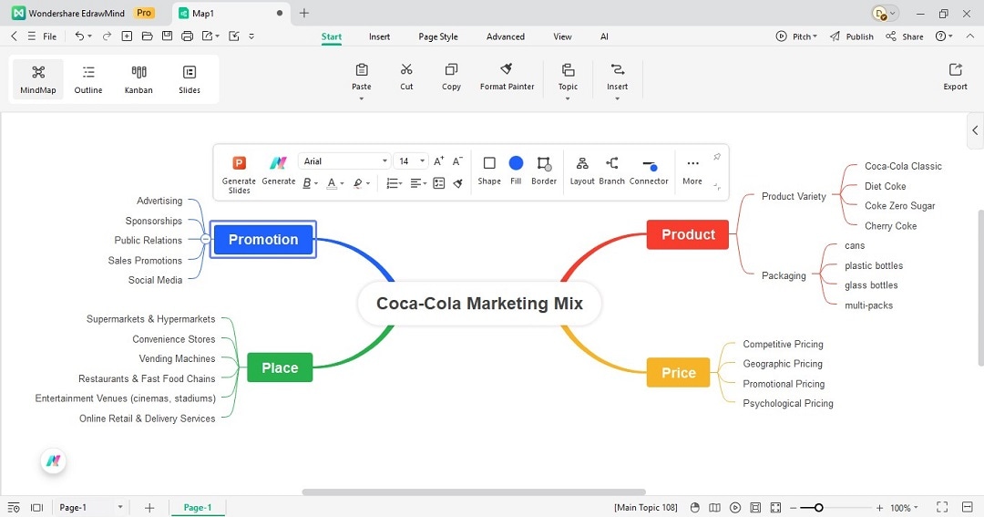
Task: Open the highlight color dropdown
Action: coord(368,183)
